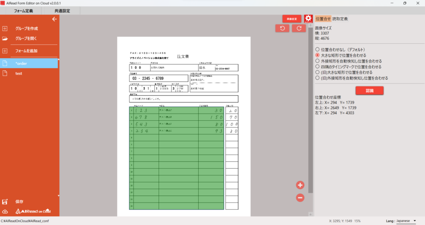Viewport: 425px width, 225px height.
Task: Open the AIRead gear settings icon
Action: [x=308, y=19]
